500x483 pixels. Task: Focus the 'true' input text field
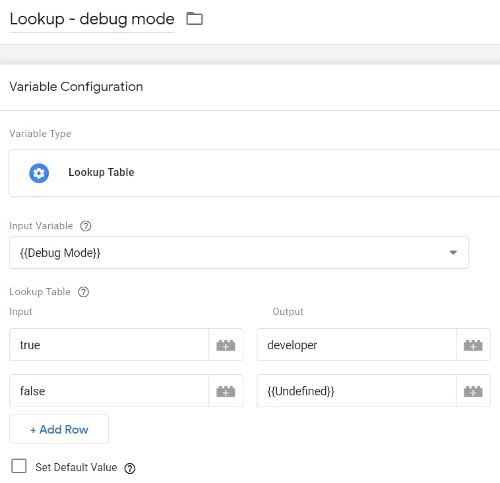tap(109, 345)
